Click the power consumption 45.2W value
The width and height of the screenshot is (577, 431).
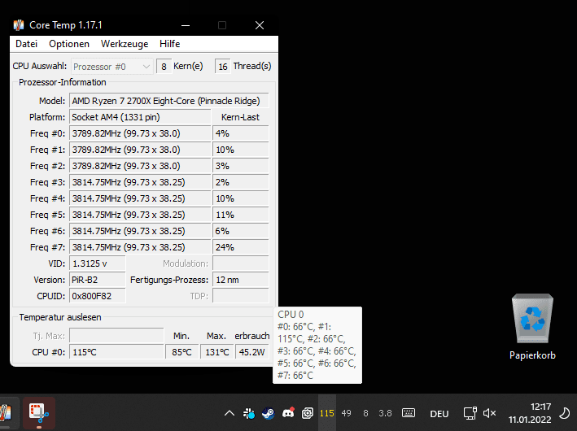[x=252, y=352]
